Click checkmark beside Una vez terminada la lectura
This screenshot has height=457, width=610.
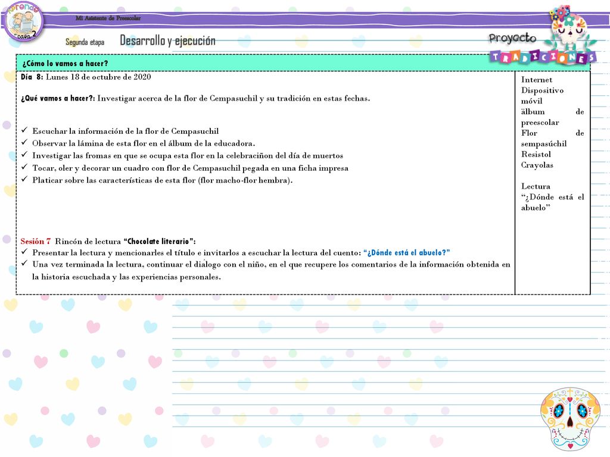(x=24, y=264)
